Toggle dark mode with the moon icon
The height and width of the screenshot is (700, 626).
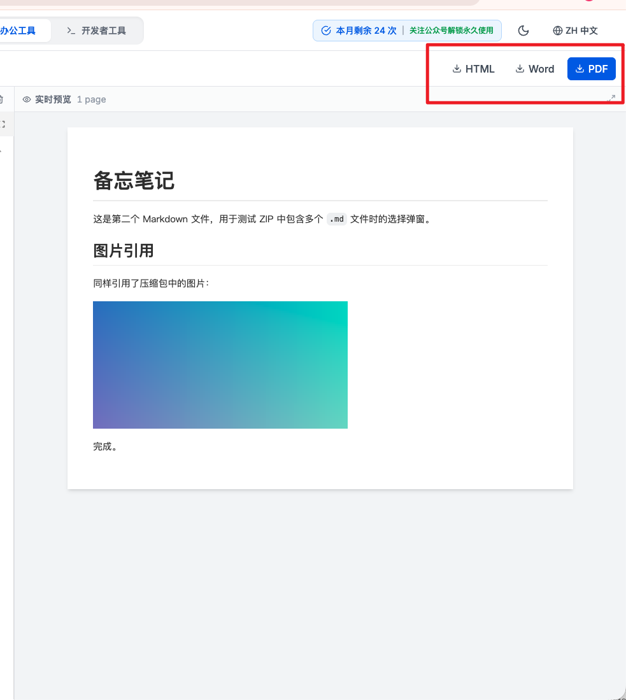pos(523,30)
